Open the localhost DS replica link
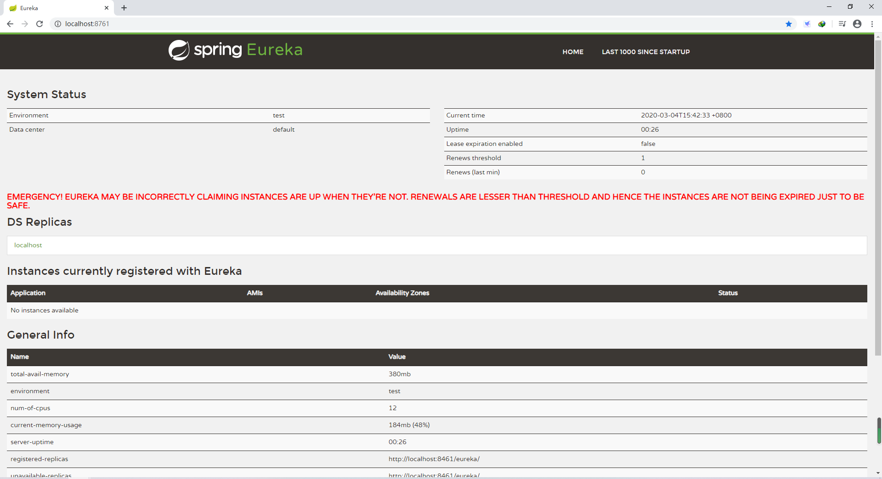The image size is (882, 479). point(28,245)
